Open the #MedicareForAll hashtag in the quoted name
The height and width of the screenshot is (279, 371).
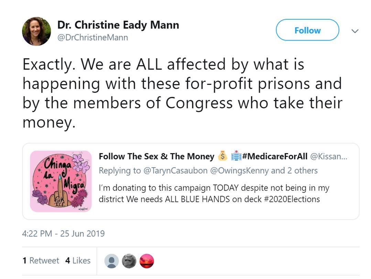click(x=275, y=156)
